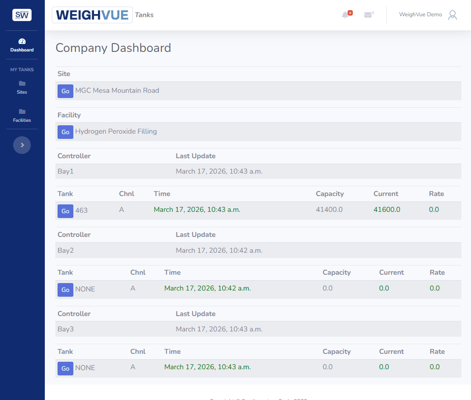Go to site MGC Mesa Mountain Road
471x400 pixels.
click(x=65, y=91)
